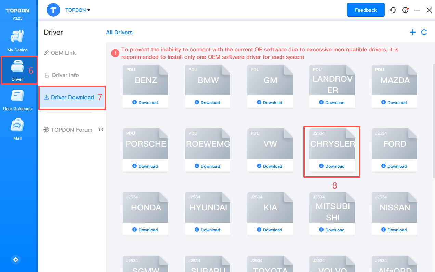The height and width of the screenshot is (272, 435).
Task: Refresh the driver list
Action: pos(424,32)
